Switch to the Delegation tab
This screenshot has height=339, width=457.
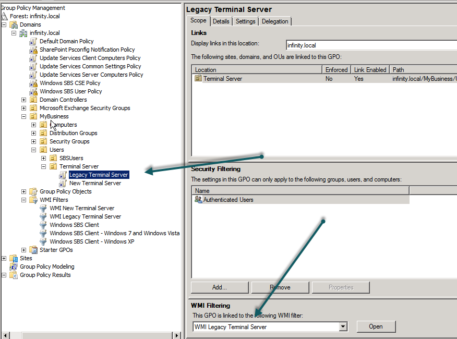coord(275,21)
